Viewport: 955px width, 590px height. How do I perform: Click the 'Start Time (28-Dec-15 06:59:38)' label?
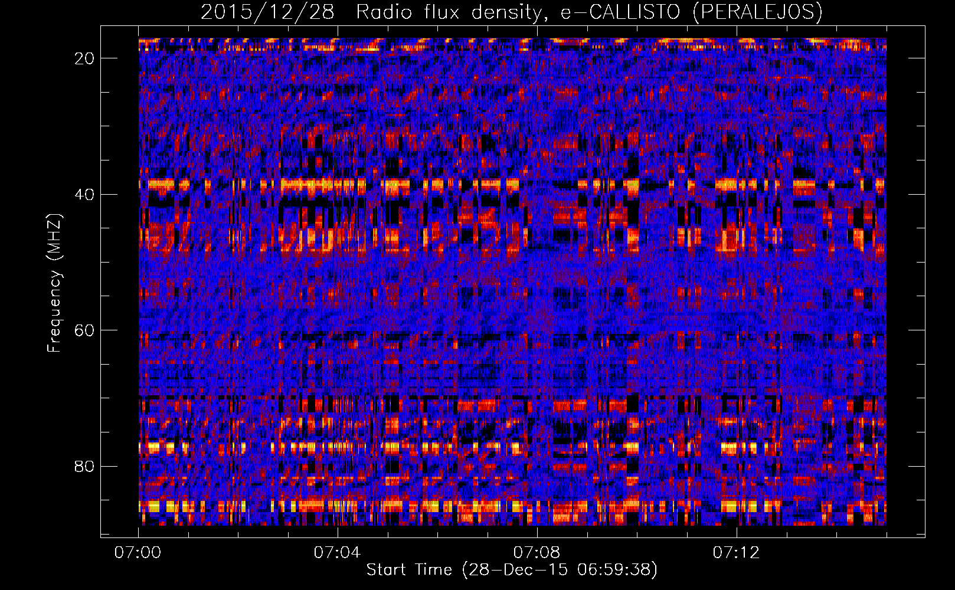[x=512, y=570]
